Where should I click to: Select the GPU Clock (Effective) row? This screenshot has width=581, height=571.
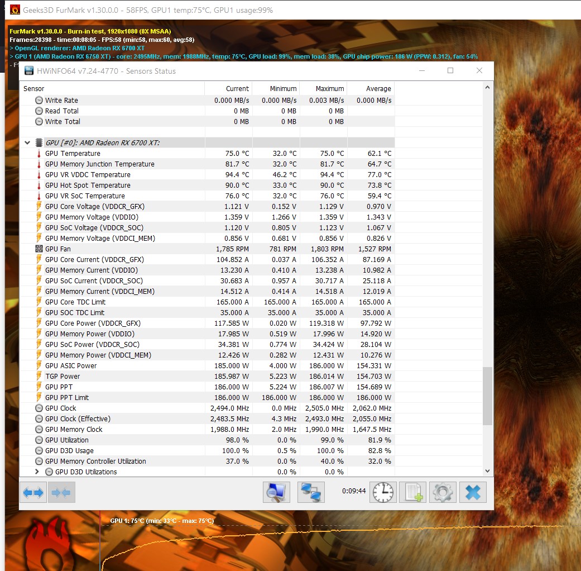tap(207, 419)
